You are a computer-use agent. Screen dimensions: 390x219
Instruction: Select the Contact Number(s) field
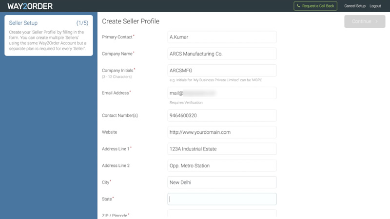pos(222,115)
